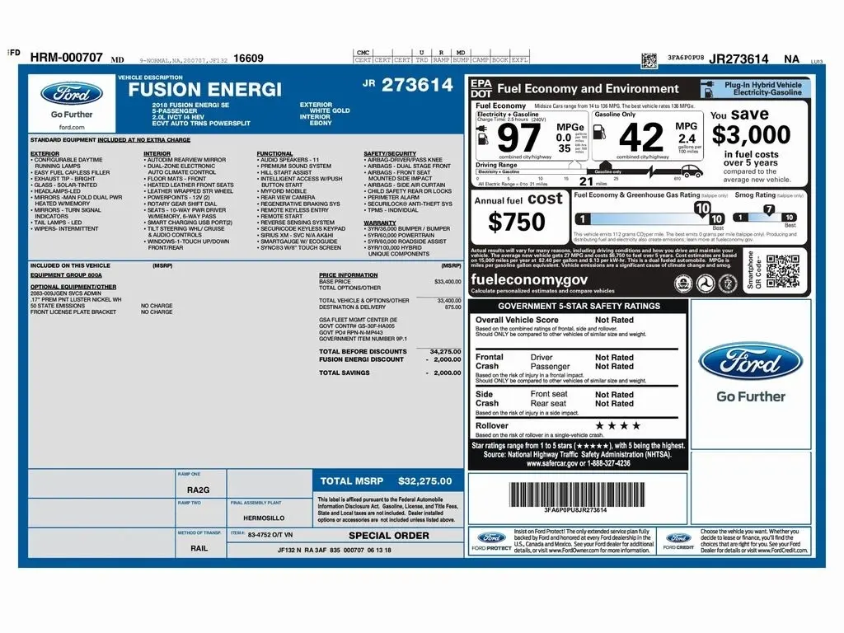Click the small QR code beside JR273614 header
The height and width of the screenshot is (633, 844).
pyautogui.click(x=649, y=60)
